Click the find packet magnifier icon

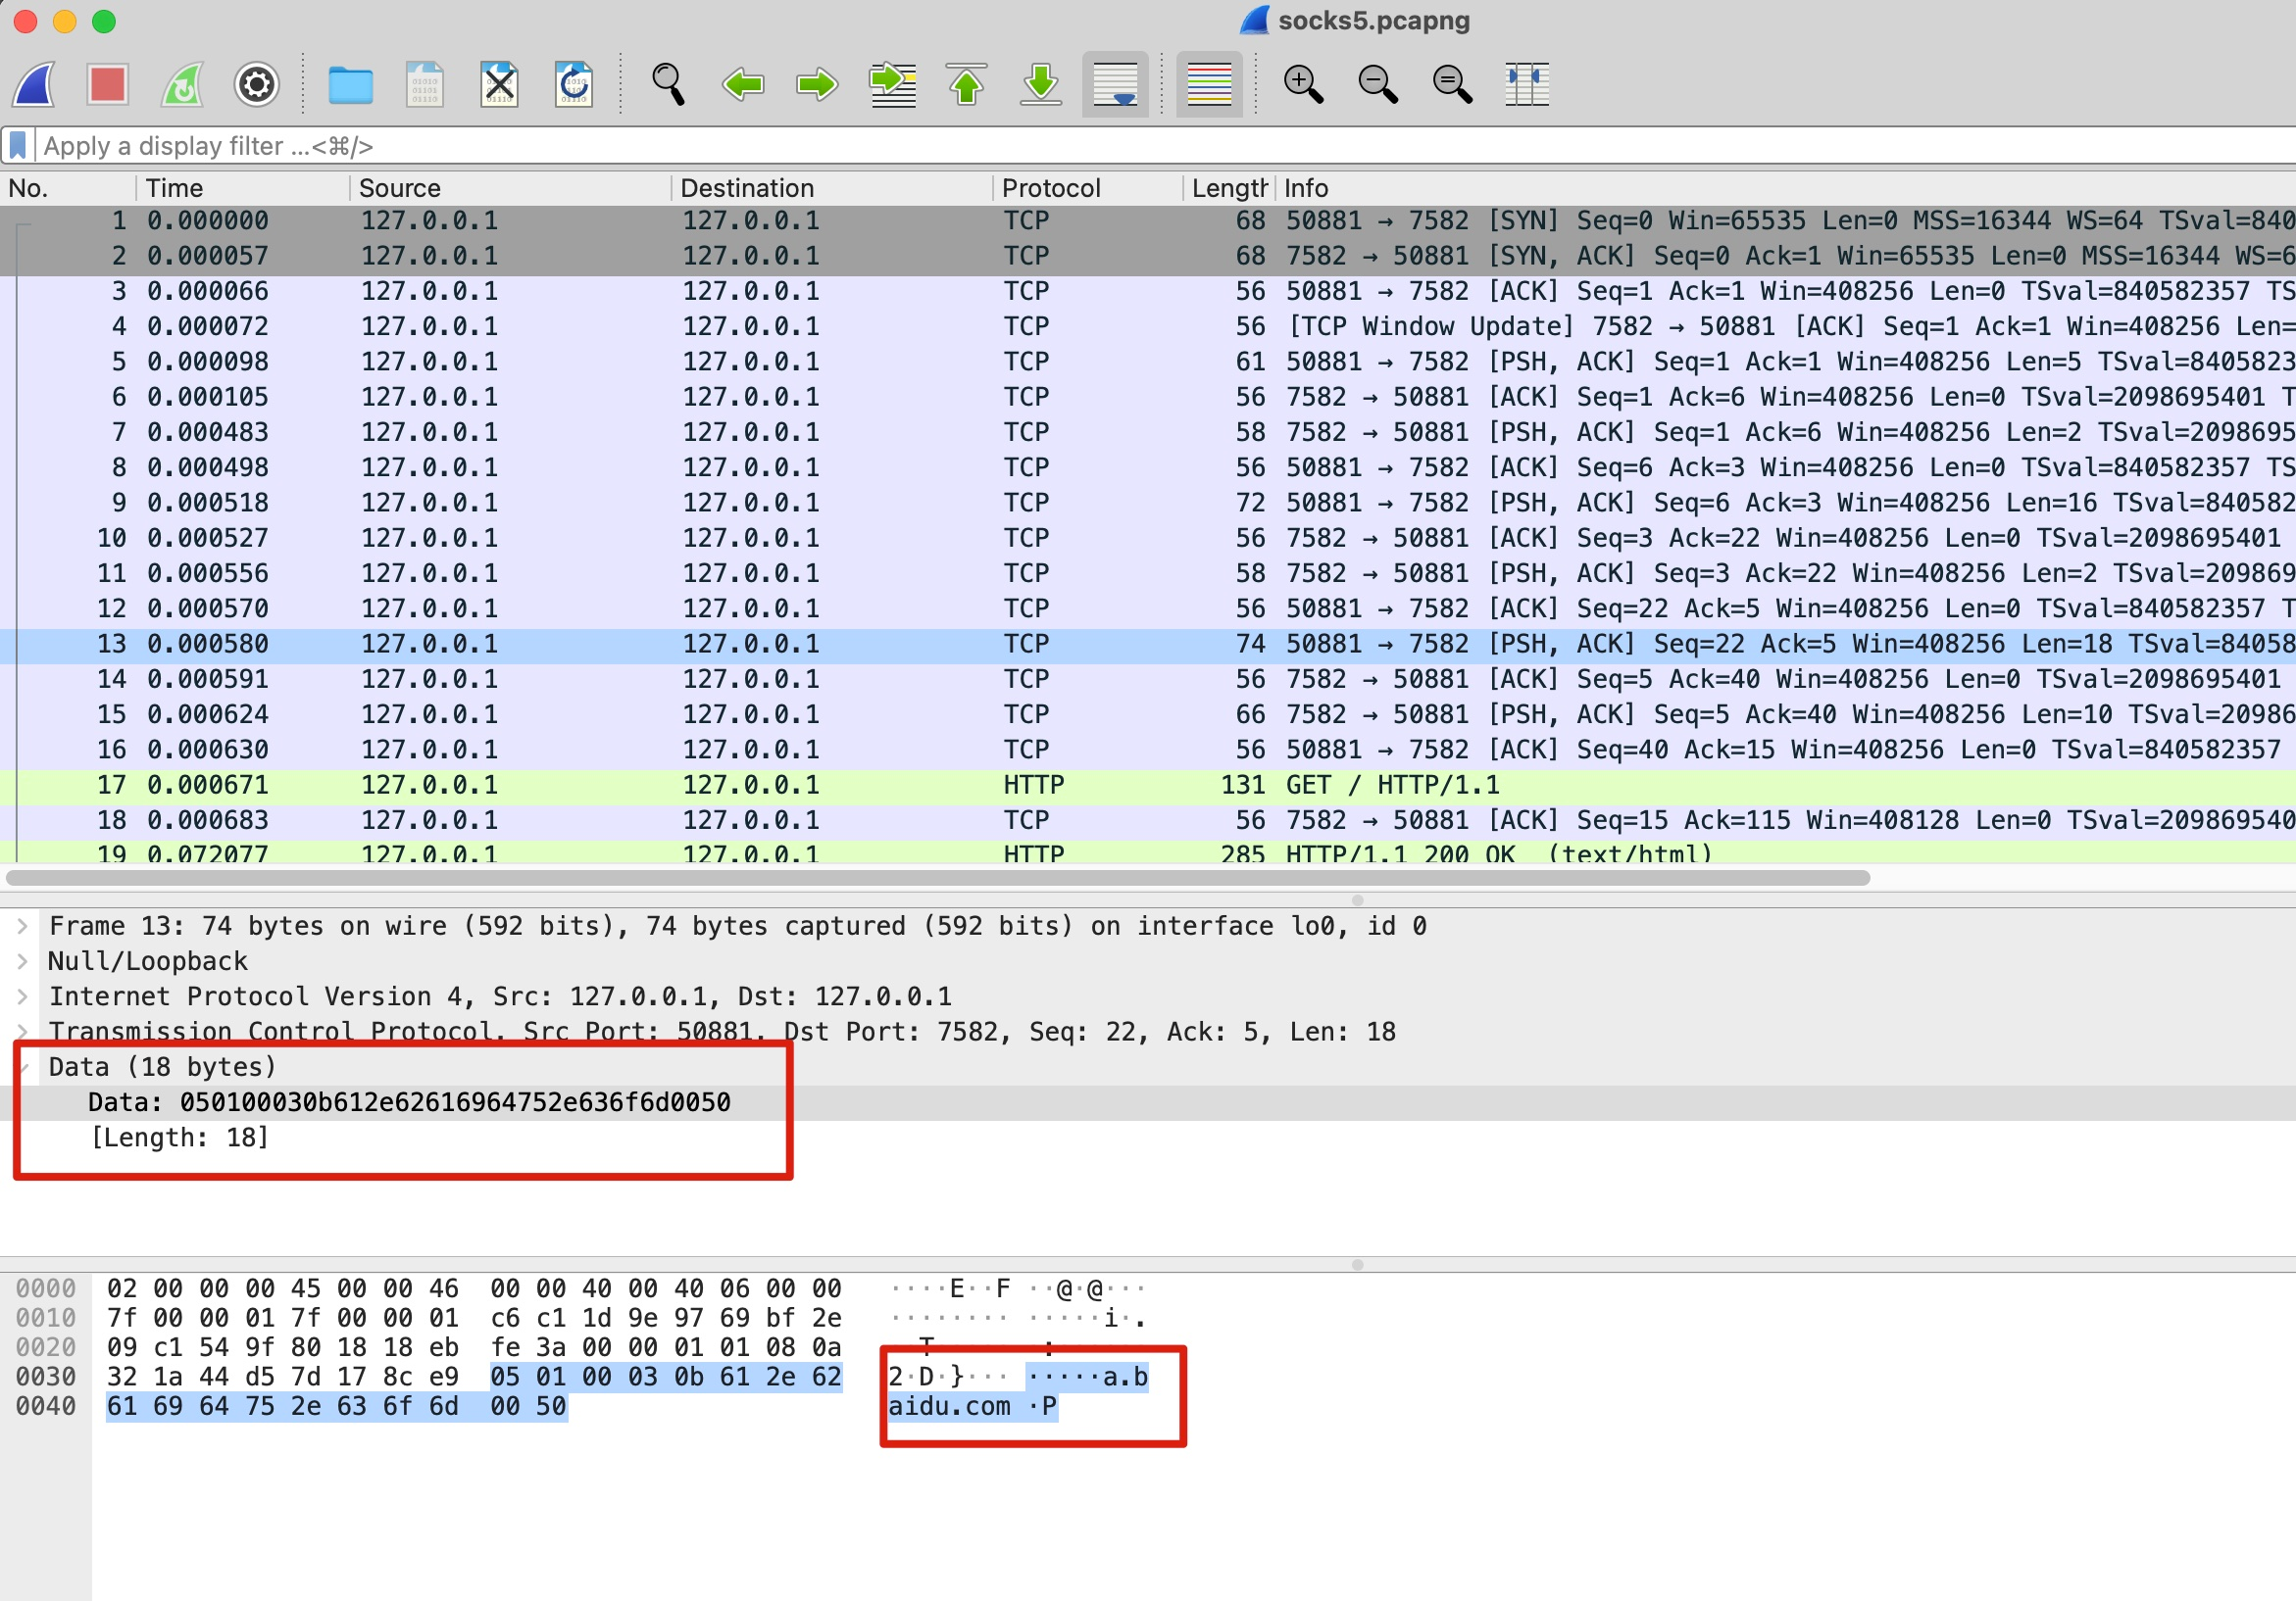[668, 84]
